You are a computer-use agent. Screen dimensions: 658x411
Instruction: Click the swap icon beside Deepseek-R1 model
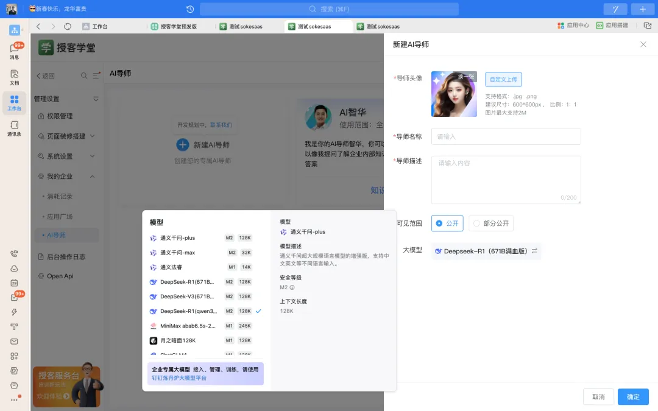pos(534,251)
